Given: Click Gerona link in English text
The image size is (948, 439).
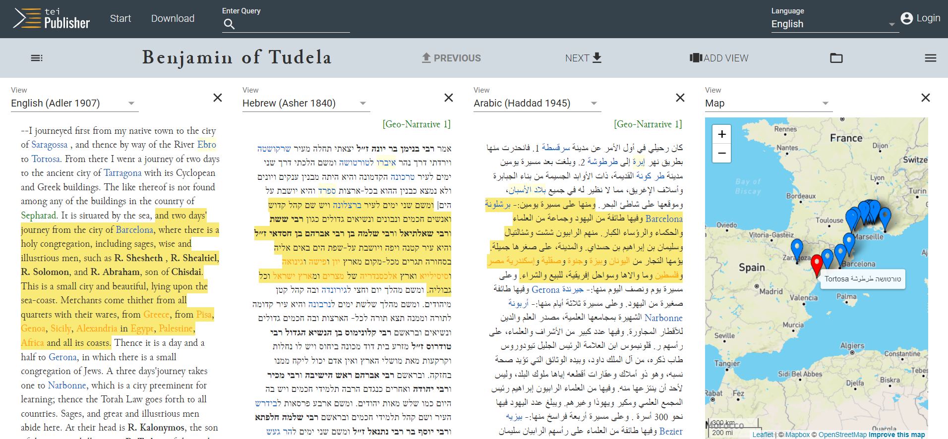Looking at the screenshot, I should click(62, 357).
